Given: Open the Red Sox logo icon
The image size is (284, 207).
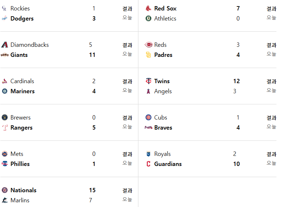Looking at the screenshot, I should coord(148,8).
